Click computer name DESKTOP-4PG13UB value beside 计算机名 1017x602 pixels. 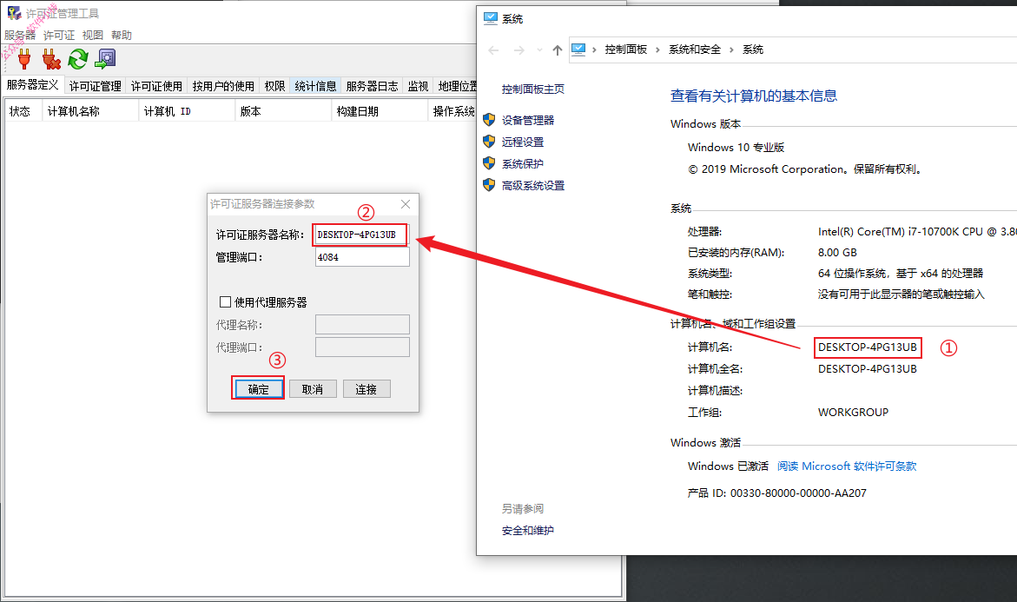coord(867,347)
